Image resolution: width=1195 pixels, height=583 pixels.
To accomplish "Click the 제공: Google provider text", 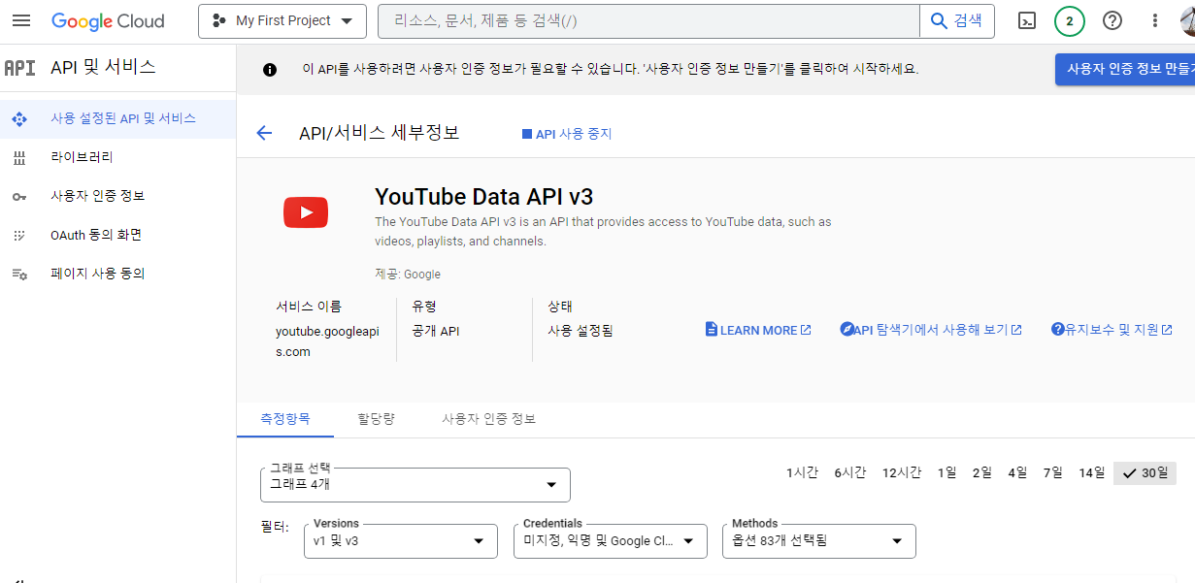I will 408,275.
